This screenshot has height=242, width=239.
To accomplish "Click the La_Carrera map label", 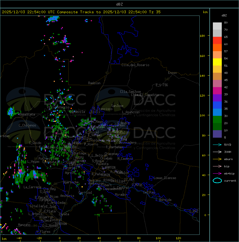I will [x=32, y=187].
